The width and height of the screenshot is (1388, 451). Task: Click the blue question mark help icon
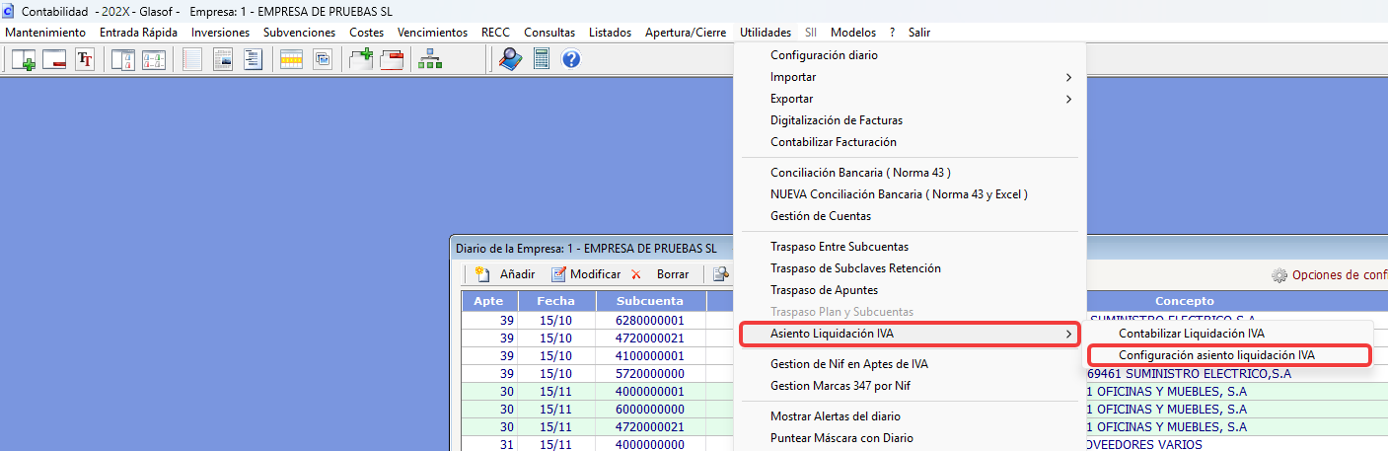coord(570,59)
